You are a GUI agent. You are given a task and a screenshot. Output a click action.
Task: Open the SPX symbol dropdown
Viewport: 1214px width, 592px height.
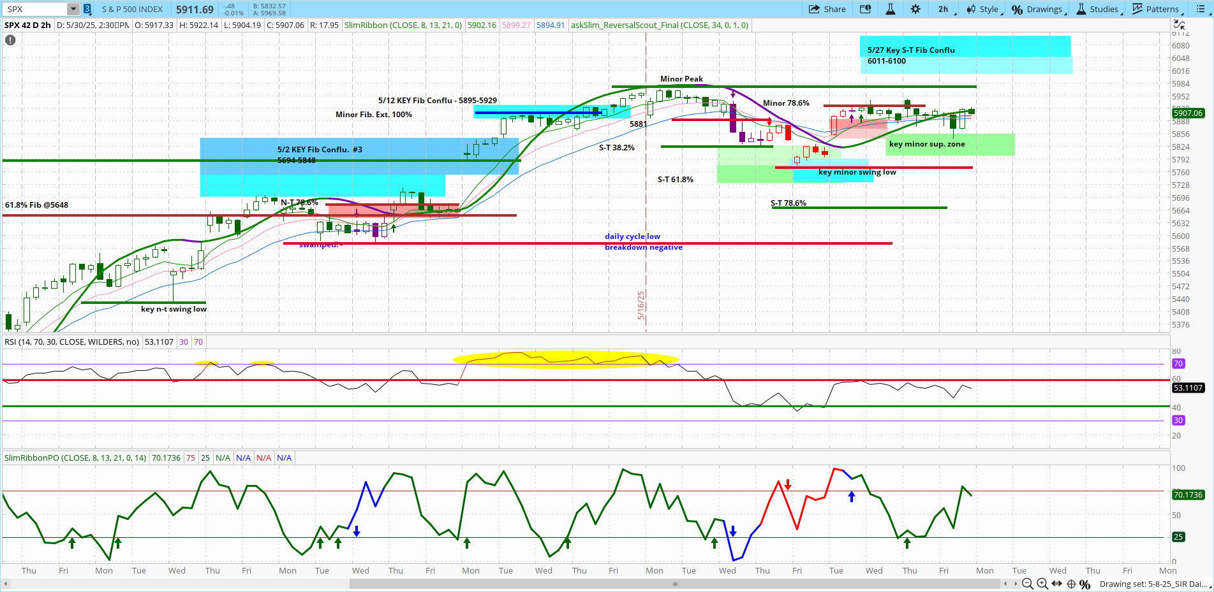click(72, 9)
